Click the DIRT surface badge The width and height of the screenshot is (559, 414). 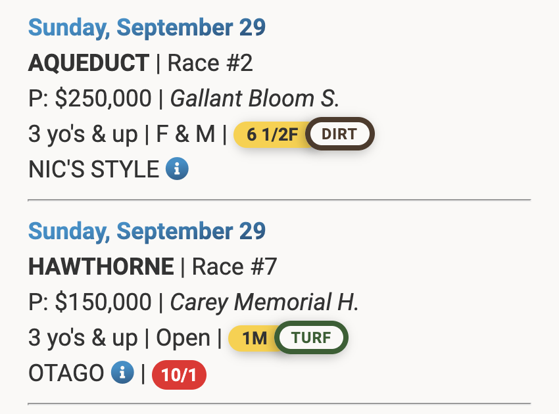click(339, 135)
